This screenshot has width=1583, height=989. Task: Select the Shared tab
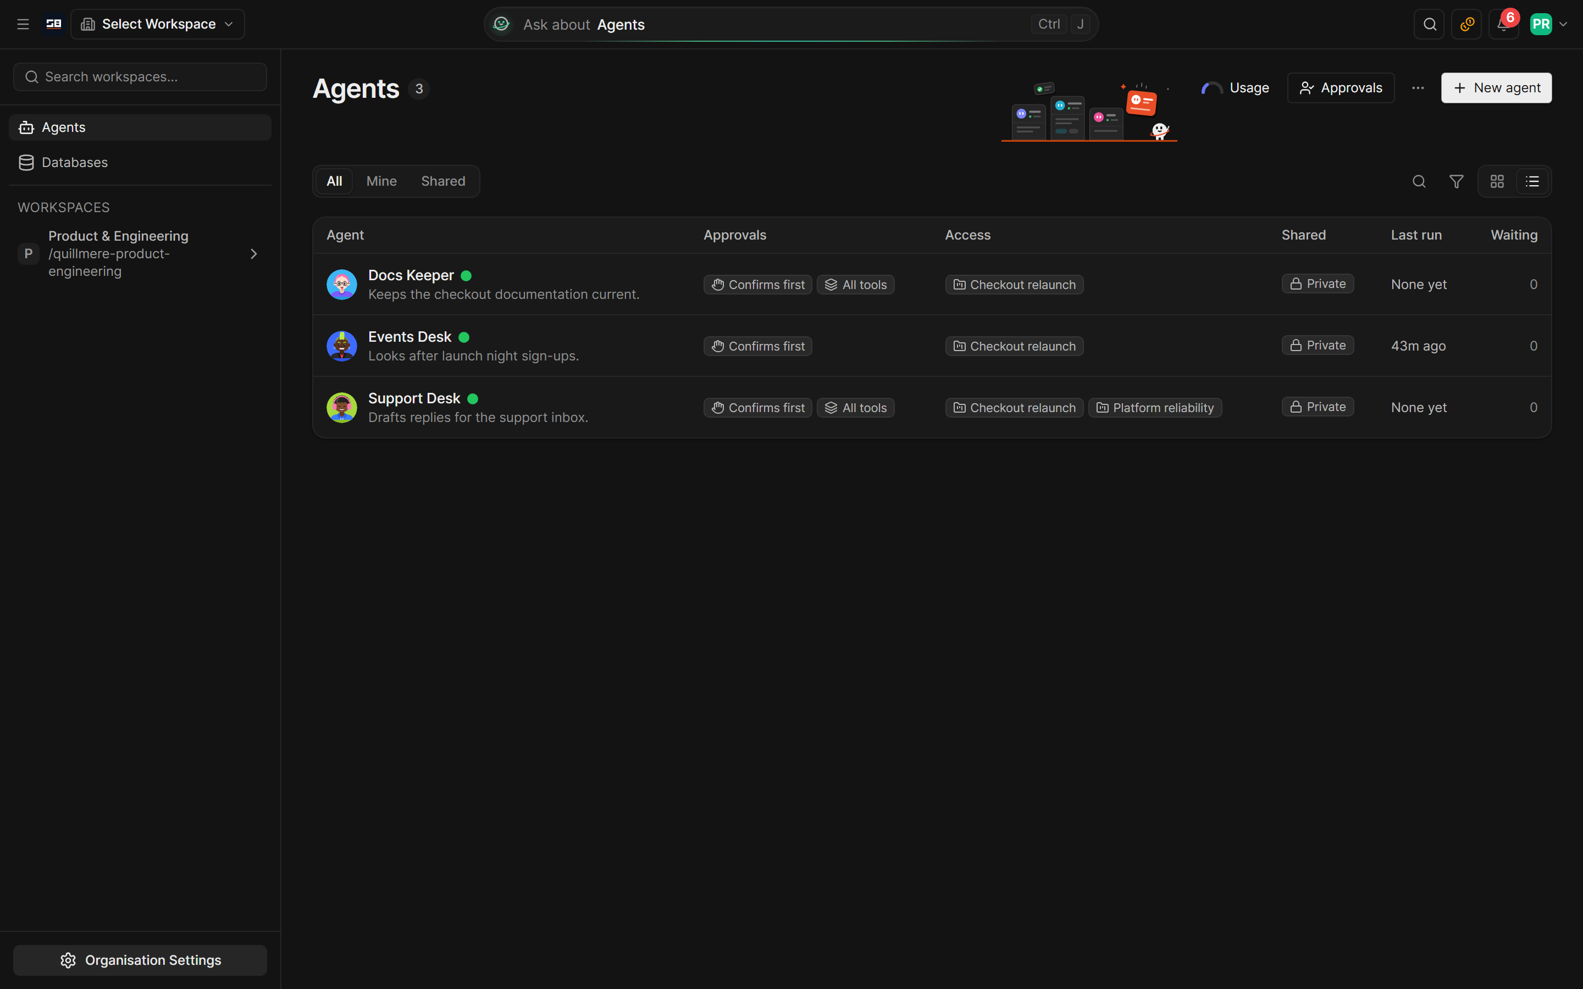pyautogui.click(x=443, y=181)
